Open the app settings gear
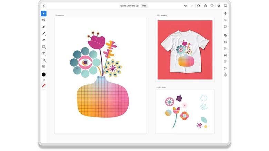 coord(218,6)
